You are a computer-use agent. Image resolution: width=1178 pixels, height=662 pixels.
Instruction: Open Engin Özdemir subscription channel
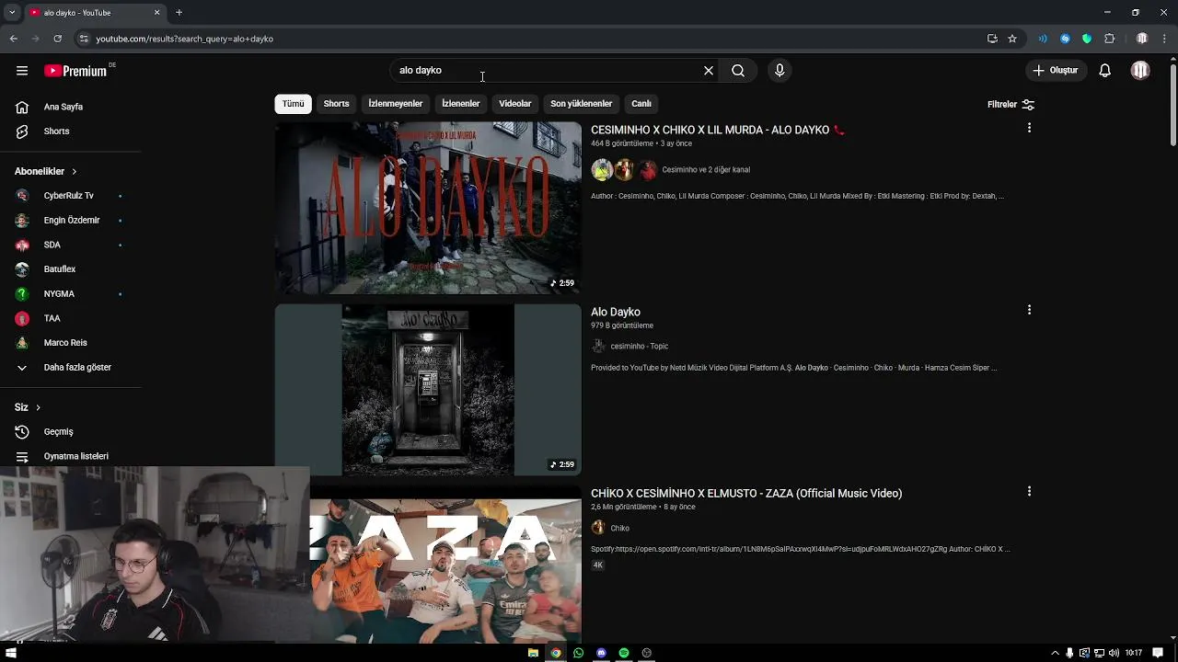pos(71,221)
